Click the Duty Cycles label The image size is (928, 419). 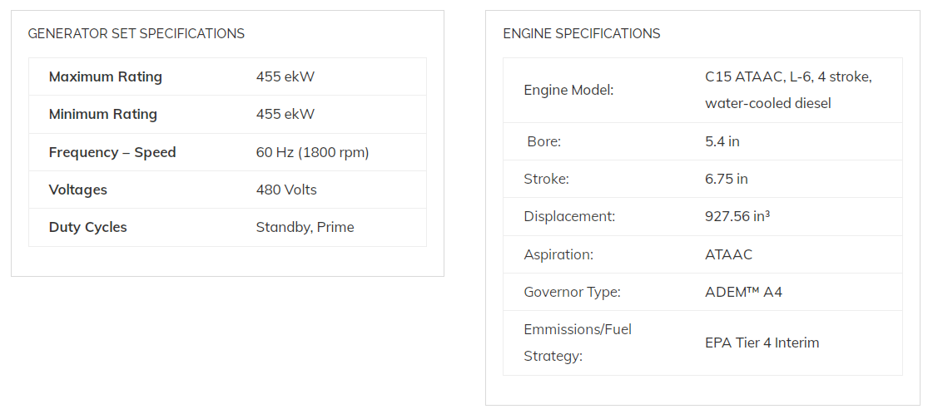tap(87, 228)
